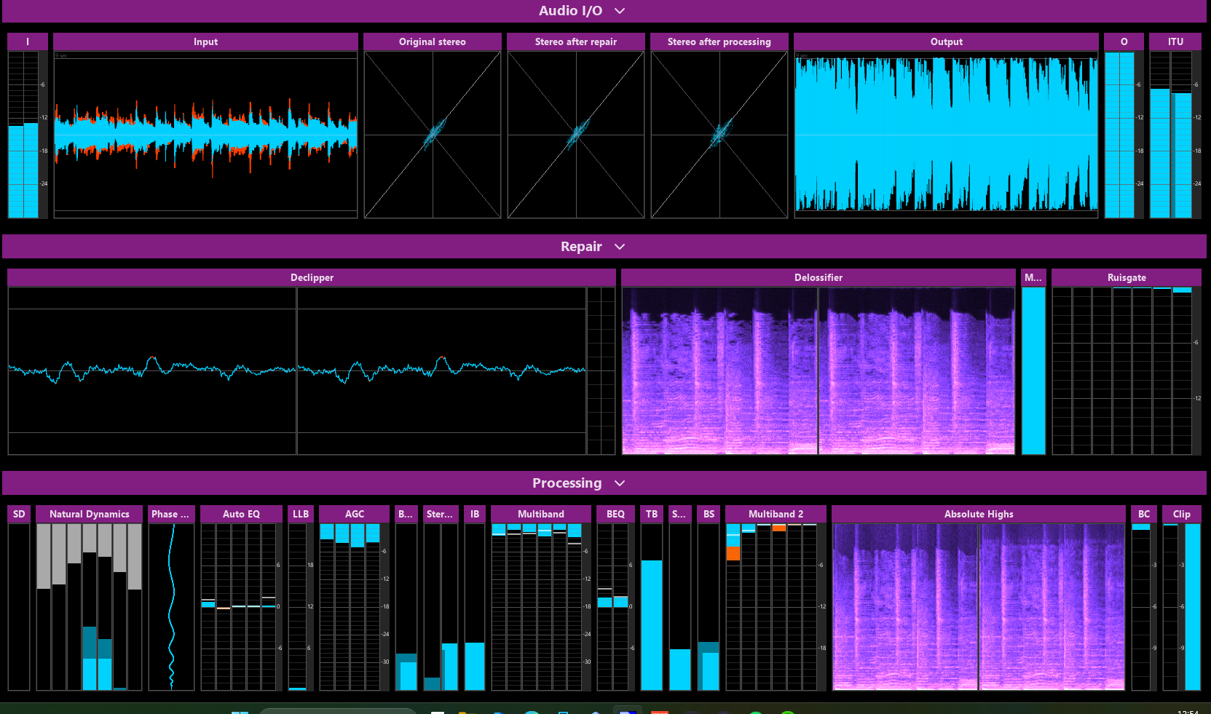Click the Natural Dynamics header
This screenshot has height=714, width=1211.
tap(89, 514)
